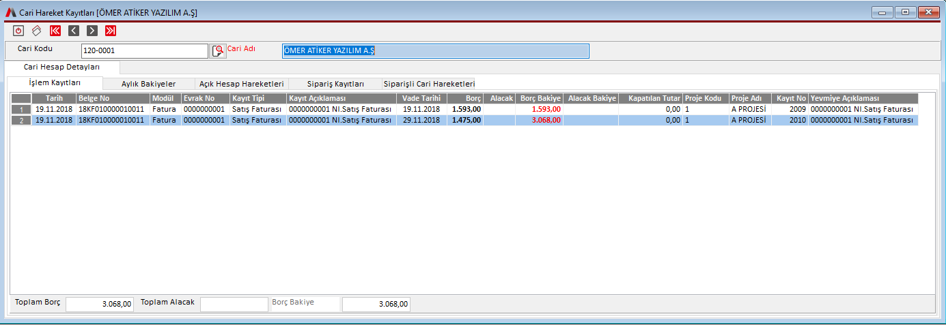Select the Cari Hesap Detayları tab
946x325 pixels.
(62, 67)
